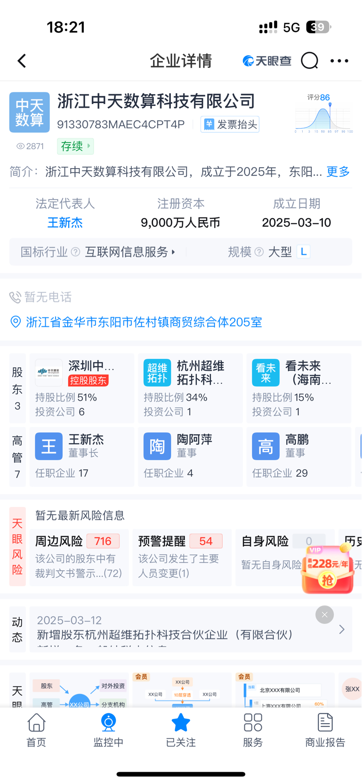
Task: Open 商业报告 business report tab
Action: (325, 730)
